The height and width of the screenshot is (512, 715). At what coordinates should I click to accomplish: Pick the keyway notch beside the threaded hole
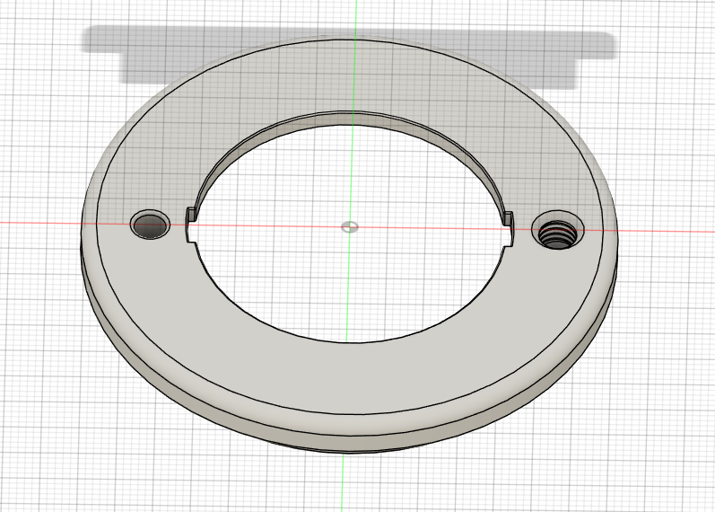tap(508, 228)
